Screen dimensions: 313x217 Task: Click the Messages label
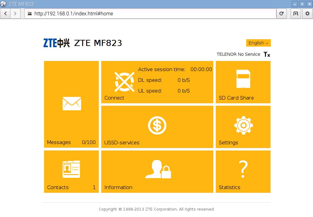coord(59,142)
